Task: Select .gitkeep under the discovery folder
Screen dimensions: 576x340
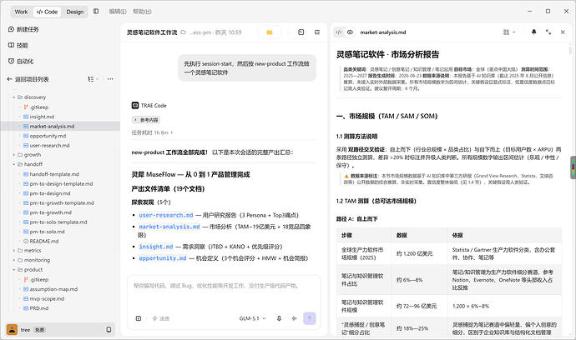Action: [39, 107]
